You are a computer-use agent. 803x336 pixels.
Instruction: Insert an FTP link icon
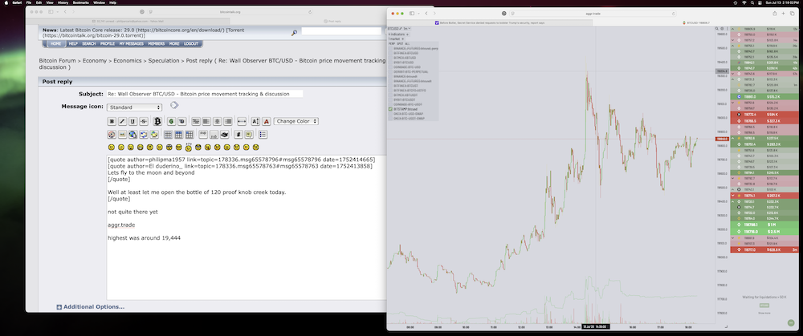[154, 135]
